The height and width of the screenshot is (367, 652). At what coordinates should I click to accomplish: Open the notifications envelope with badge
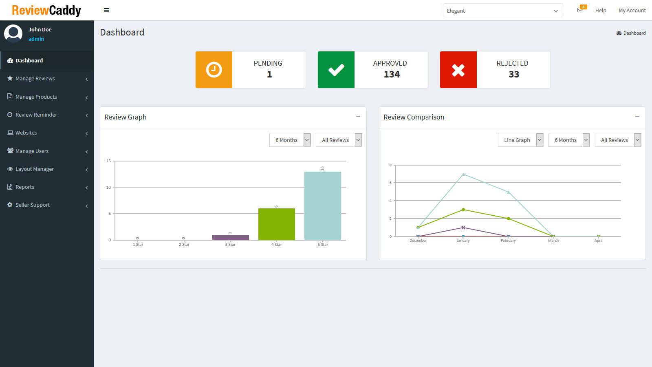(x=580, y=10)
